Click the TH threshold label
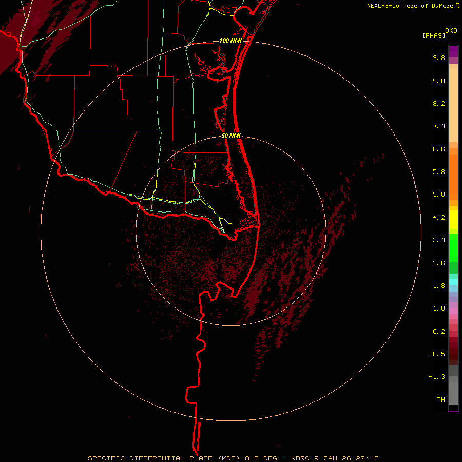This screenshot has height=462, width=462. 441,399
